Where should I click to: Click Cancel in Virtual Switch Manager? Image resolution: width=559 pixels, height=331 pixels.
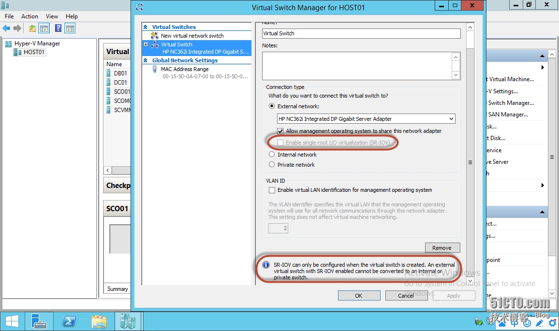click(406, 296)
